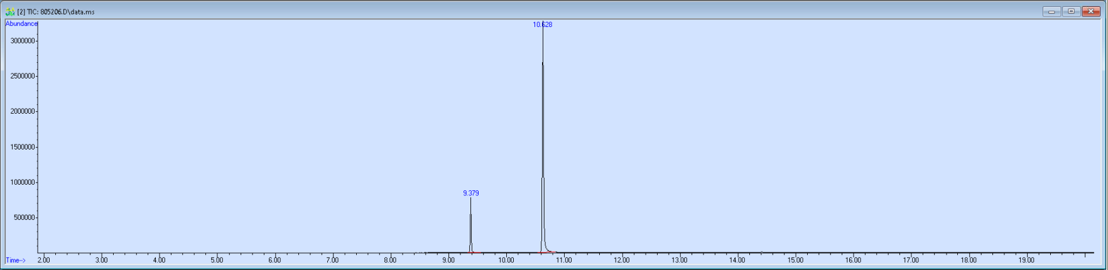Click the window title '[2] TIC: 805206.D\data.ms'
This screenshot has height=270, width=1108.
[56, 12]
